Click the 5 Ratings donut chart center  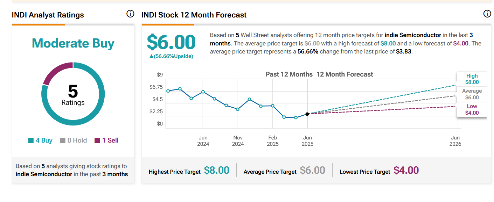coord(73,94)
